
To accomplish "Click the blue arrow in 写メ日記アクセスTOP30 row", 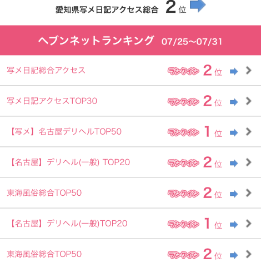I will (234, 102).
